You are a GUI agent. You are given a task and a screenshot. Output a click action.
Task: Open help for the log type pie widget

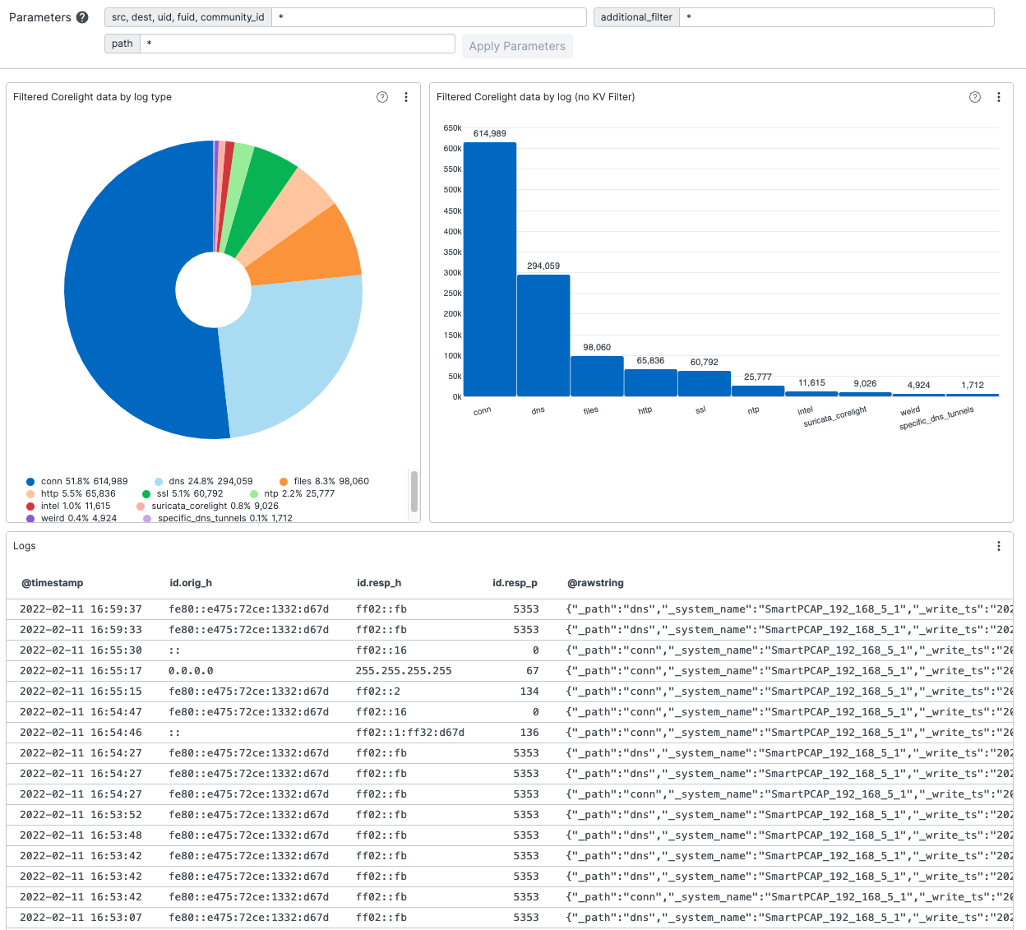click(382, 97)
